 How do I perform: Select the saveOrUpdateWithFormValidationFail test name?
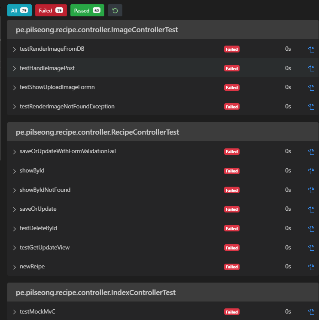click(68, 151)
